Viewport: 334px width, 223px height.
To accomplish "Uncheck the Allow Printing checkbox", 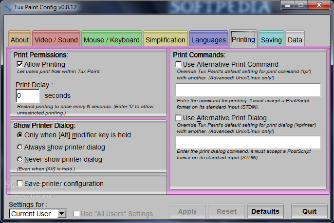I will [20, 64].
